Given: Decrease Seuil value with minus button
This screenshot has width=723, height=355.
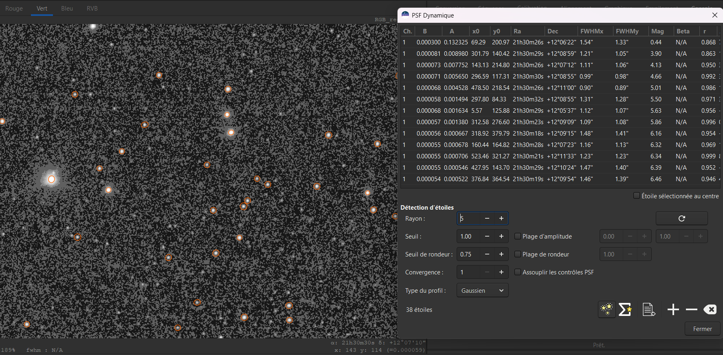Looking at the screenshot, I should pos(487,237).
